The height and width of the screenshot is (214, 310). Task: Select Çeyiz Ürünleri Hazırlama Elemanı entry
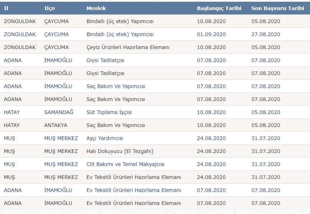click(128, 47)
